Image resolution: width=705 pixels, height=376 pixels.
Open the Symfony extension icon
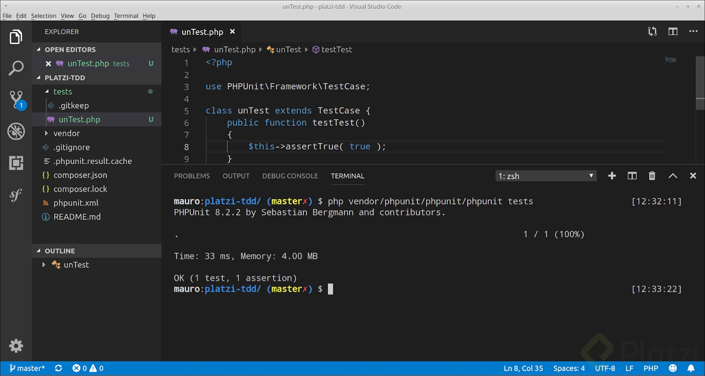[16, 195]
